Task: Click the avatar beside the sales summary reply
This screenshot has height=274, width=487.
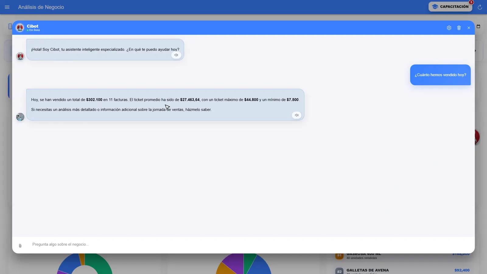Action: click(x=20, y=117)
